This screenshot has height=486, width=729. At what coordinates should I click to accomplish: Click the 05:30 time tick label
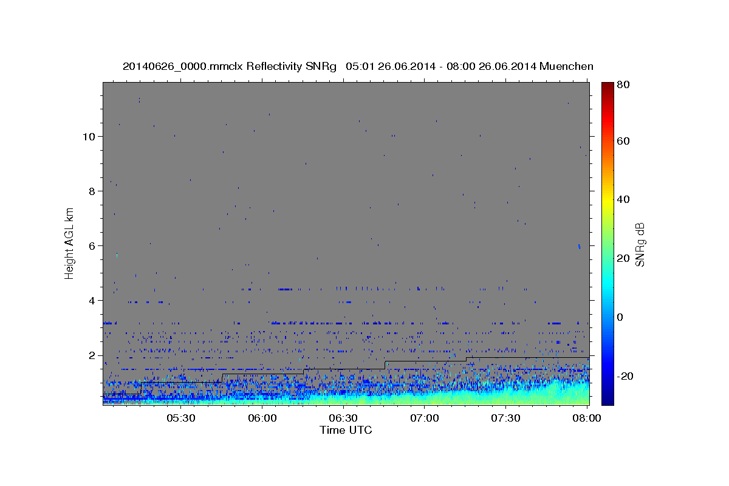tap(181, 418)
